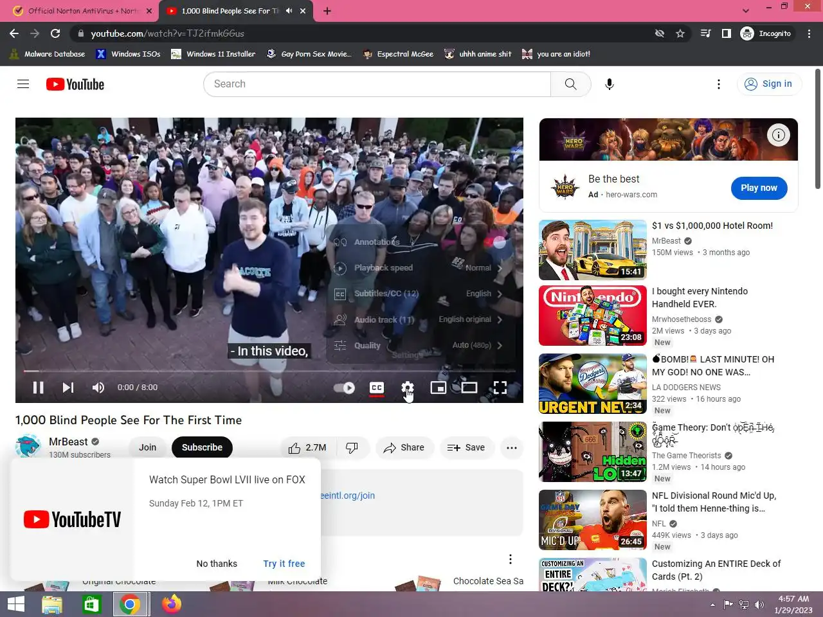This screenshot has width=823, height=617.
Task: Join the MrBeast channel membership
Action: [x=148, y=448]
